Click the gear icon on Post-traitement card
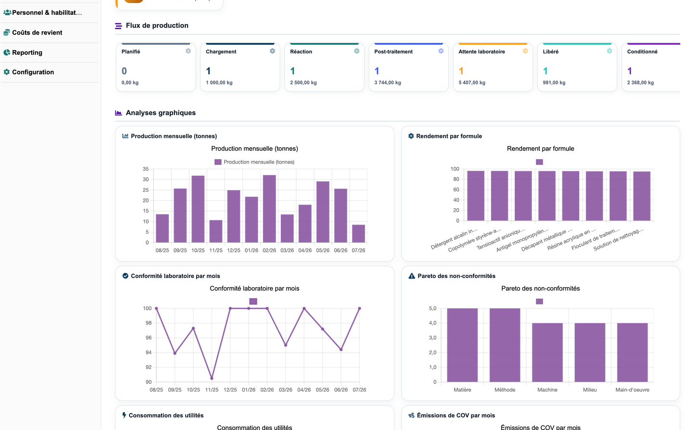This screenshot has width=695, height=430. coord(441,51)
